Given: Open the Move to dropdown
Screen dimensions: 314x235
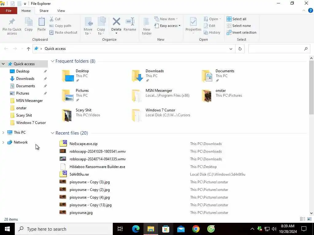Looking at the screenshot, I should pyautogui.click(x=88, y=26).
